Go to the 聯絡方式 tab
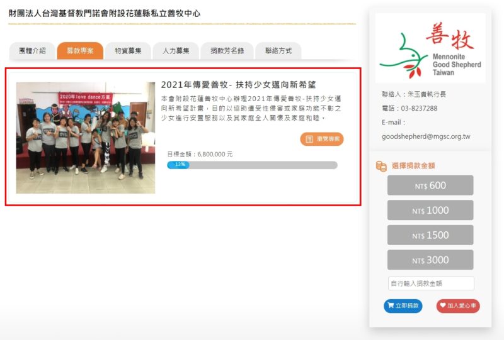The image size is (504, 340). [278, 51]
